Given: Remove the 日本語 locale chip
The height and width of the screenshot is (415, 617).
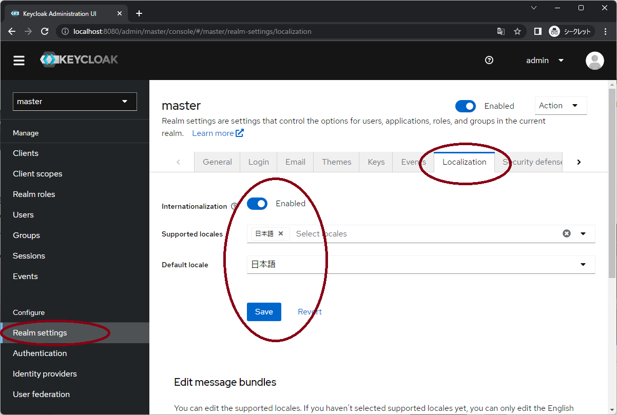Looking at the screenshot, I should tap(281, 233).
